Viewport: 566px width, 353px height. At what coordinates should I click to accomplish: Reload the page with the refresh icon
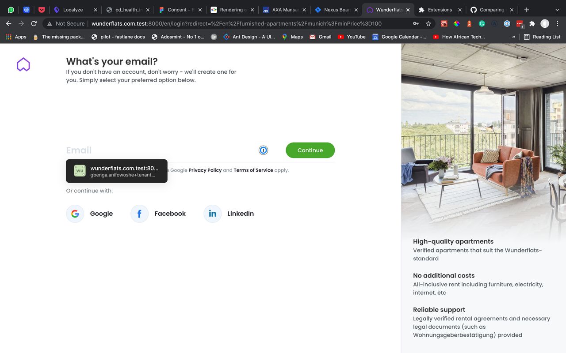[34, 23]
